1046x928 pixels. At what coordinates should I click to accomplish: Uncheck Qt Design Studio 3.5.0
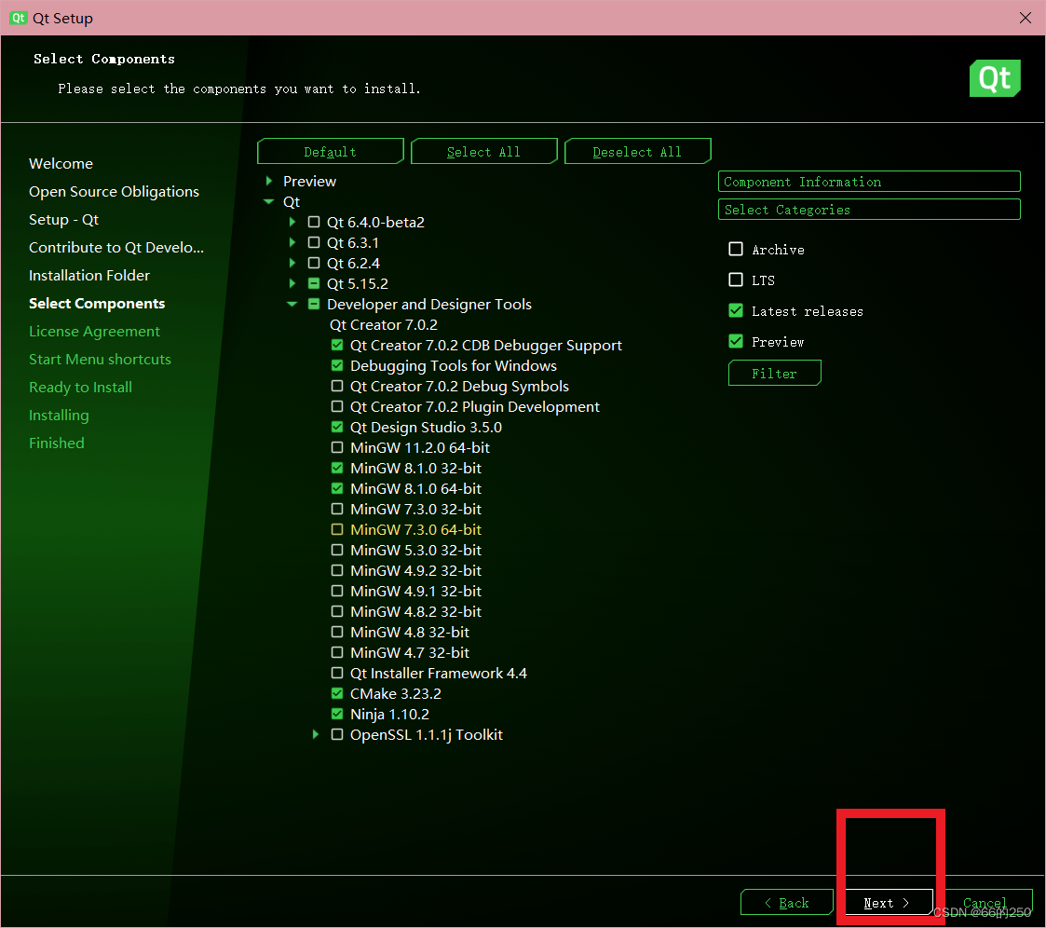pos(337,427)
